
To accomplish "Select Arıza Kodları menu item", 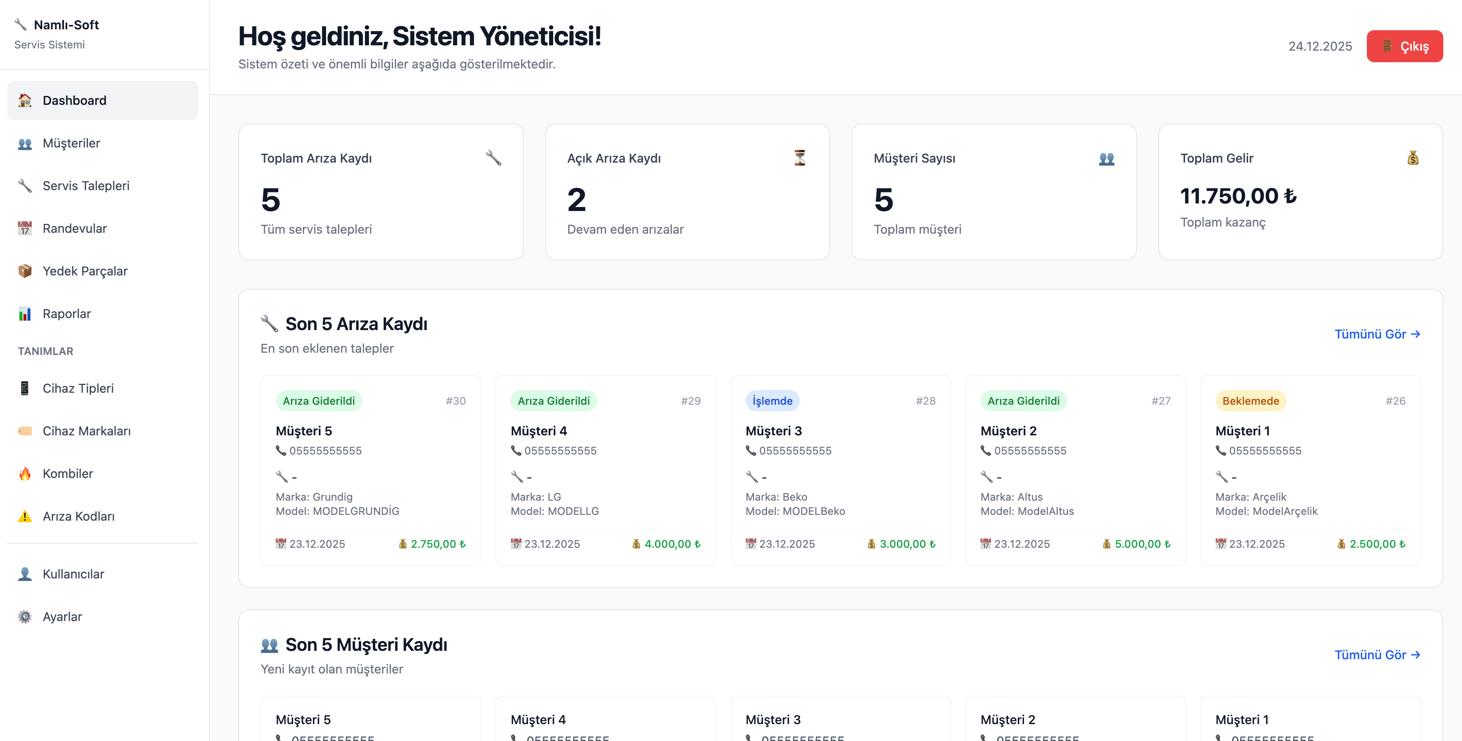I will [103, 517].
